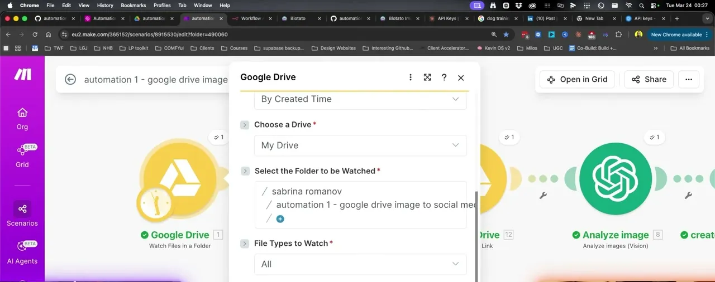This screenshot has width=715, height=282.
Task: Open the Make logo home icon
Action: tap(22, 75)
